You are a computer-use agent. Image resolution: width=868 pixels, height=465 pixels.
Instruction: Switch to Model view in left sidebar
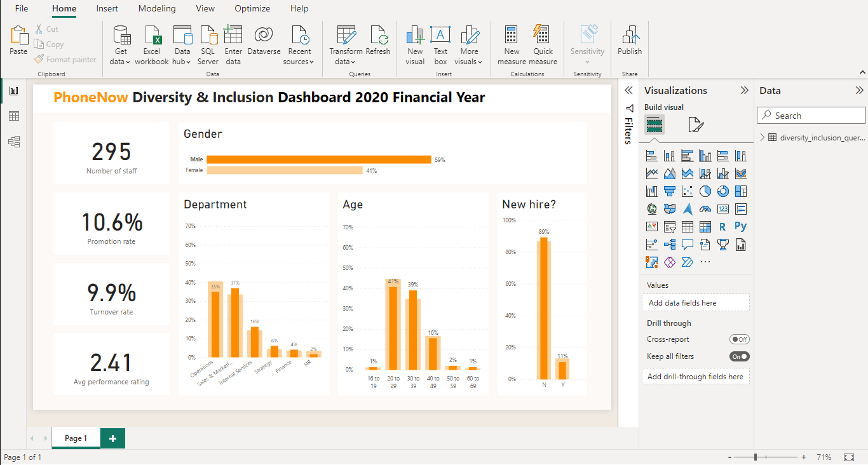click(x=13, y=141)
